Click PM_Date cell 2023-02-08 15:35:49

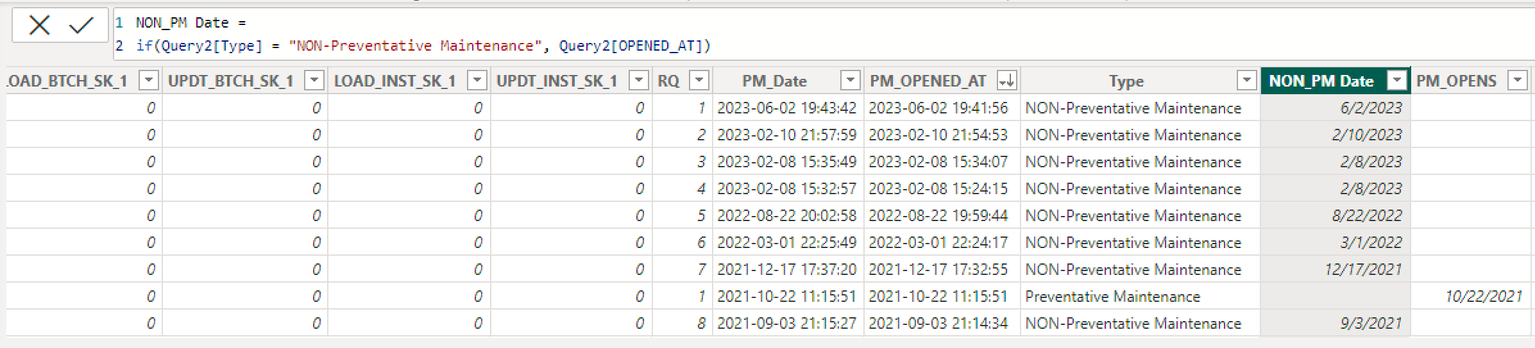[x=788, y=162]
